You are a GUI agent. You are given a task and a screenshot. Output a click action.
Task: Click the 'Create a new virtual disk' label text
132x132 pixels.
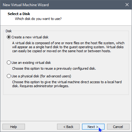pos(30,37)
